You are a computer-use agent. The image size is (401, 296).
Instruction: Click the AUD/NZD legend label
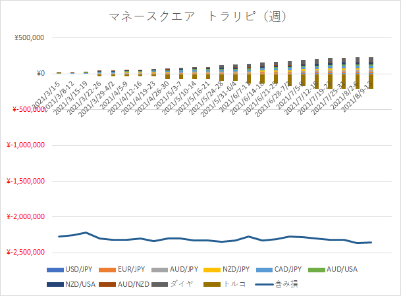[x=134, y=284]
